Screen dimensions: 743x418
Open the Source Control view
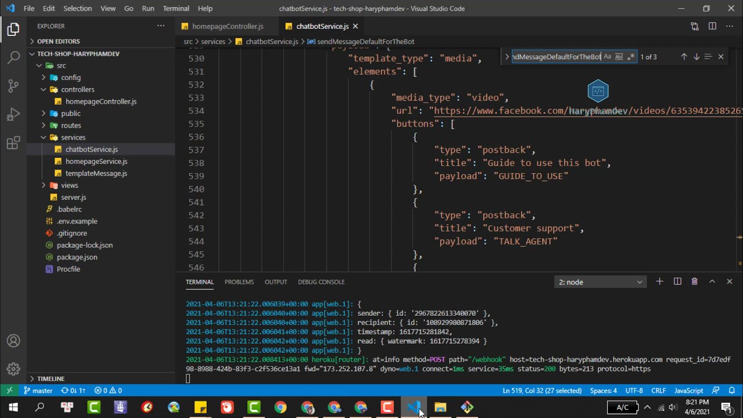click(13, 86)
